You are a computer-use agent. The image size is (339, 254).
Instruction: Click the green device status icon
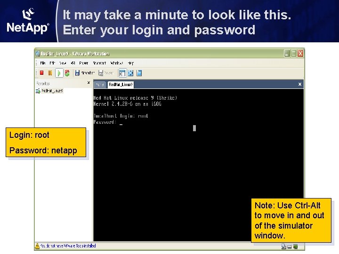tap(295, 246)
